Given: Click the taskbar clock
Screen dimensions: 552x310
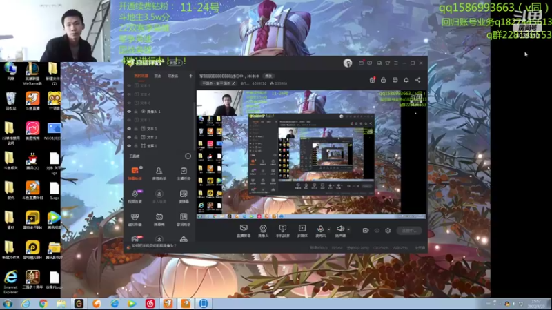Looking at the screenshot, I should (x=536, y=304).
